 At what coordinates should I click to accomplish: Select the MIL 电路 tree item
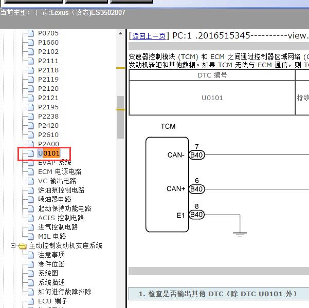click(52, 237)
